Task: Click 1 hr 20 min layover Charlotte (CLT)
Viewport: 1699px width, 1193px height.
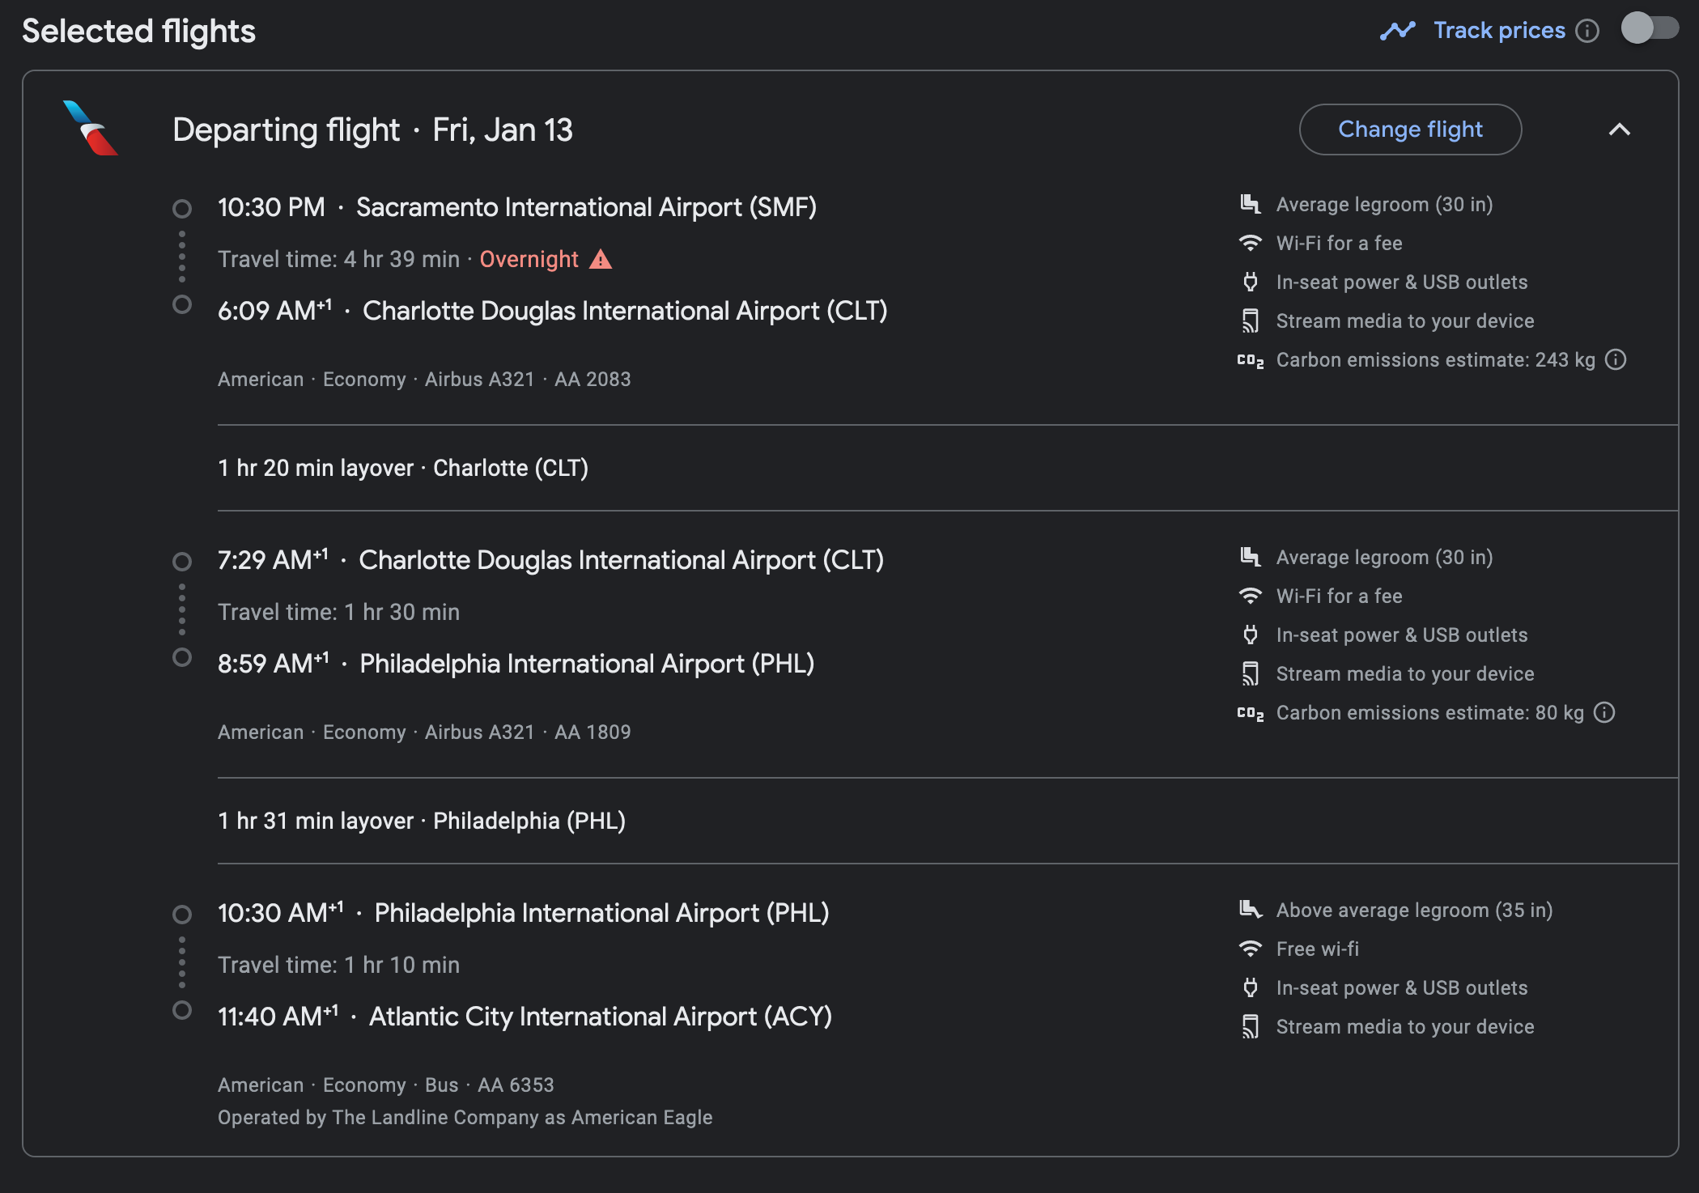Action: coord(403,468)
